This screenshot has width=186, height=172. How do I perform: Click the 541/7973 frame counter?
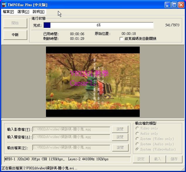point(172,25)
